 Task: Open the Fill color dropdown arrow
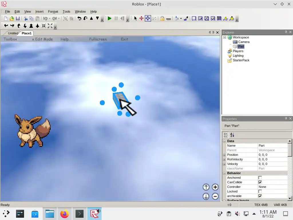(181, 18)
